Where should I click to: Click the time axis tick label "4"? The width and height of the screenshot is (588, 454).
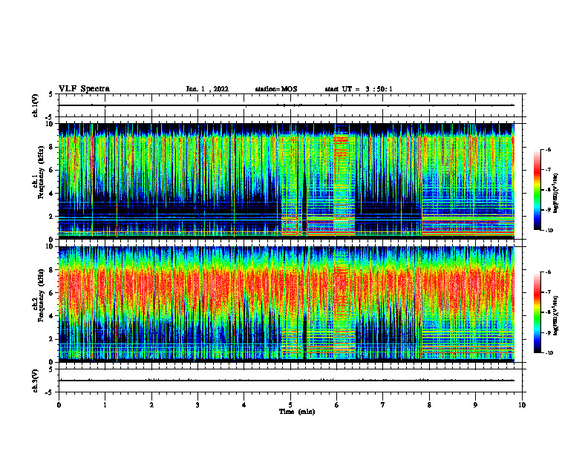click(x=244, y=405)
